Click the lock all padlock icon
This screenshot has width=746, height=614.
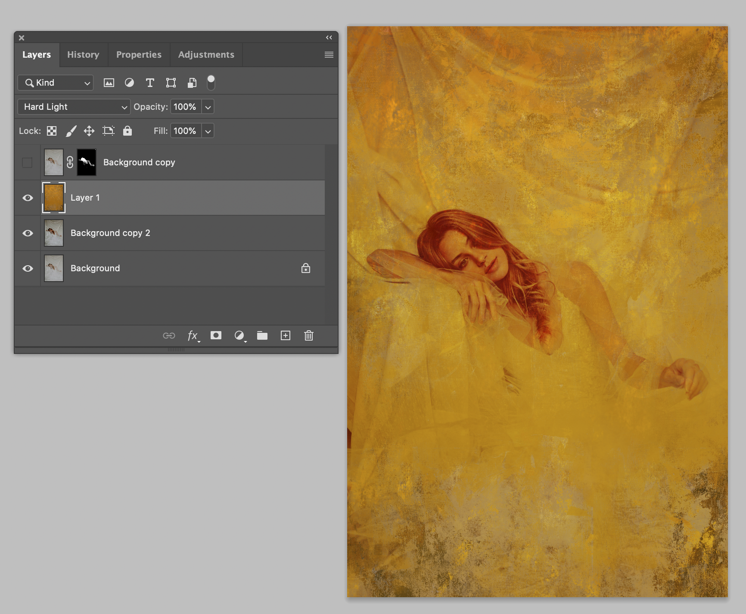point(127,131)
